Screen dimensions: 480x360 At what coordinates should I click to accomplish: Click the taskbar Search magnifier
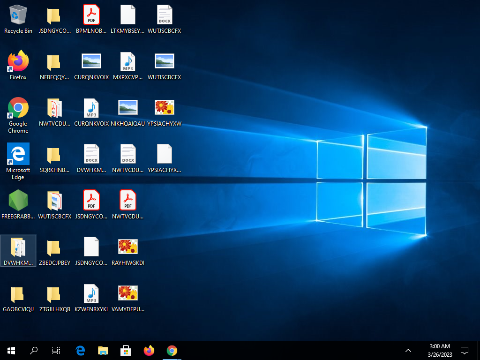point(34,350)
